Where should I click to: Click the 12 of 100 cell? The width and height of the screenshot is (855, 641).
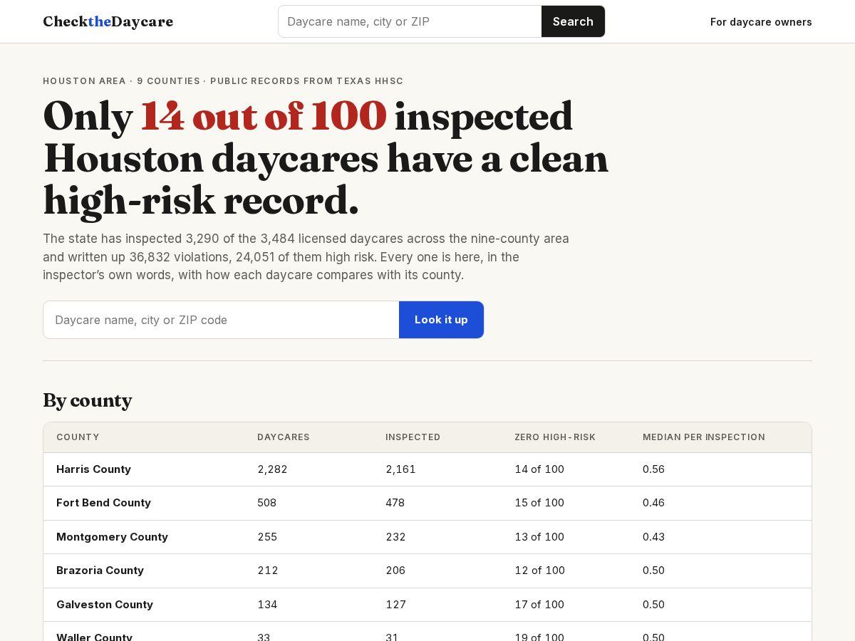click(x=539, y=570)
